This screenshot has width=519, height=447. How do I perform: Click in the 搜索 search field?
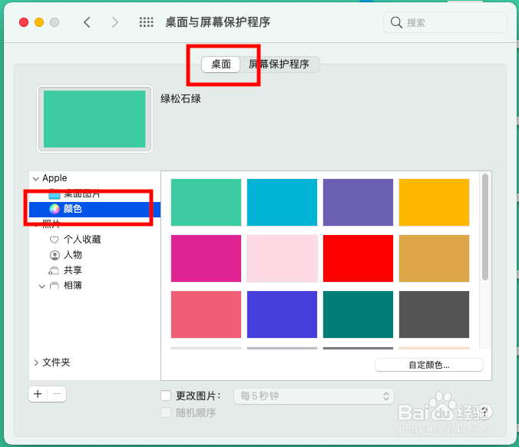(x=445, y=22)
